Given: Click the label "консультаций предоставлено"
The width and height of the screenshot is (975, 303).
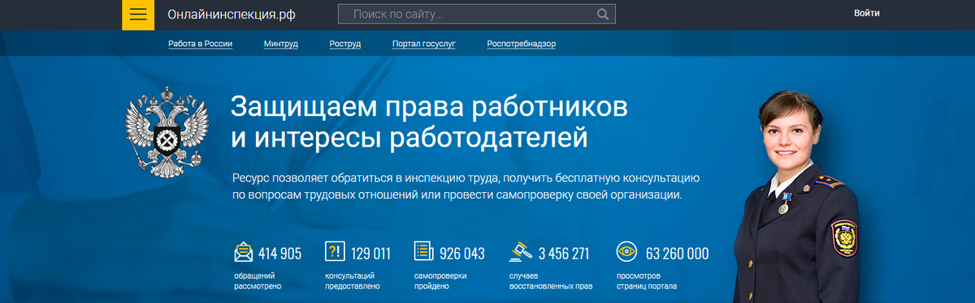Looking at the screenshot, I should click(353, 281).
